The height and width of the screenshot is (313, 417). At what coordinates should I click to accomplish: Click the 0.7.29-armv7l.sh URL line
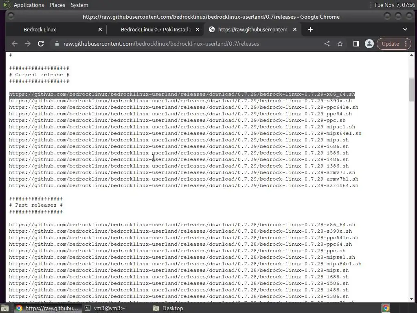182,173
